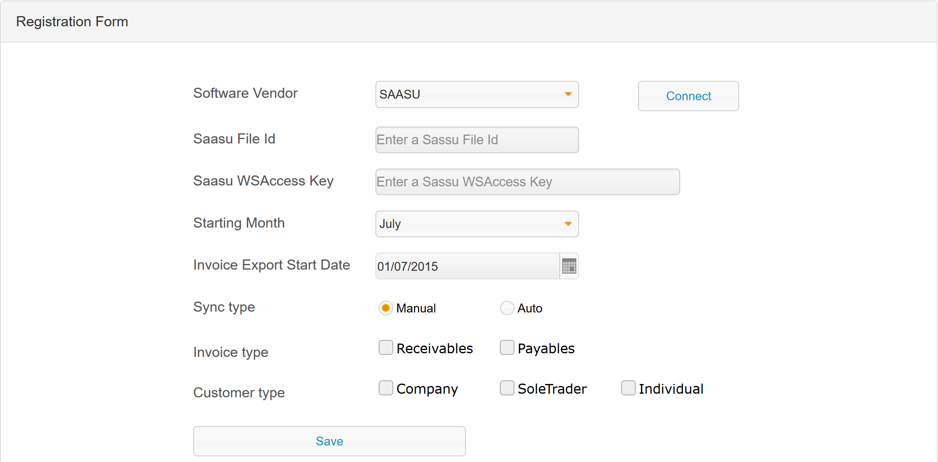The image size is (938, 462).
Task: Check the Payables invoice type box
Action: (x=507, y=348)
